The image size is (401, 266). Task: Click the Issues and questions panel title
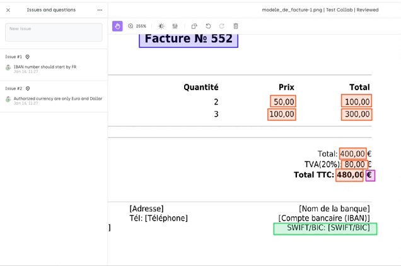(52, 10)
